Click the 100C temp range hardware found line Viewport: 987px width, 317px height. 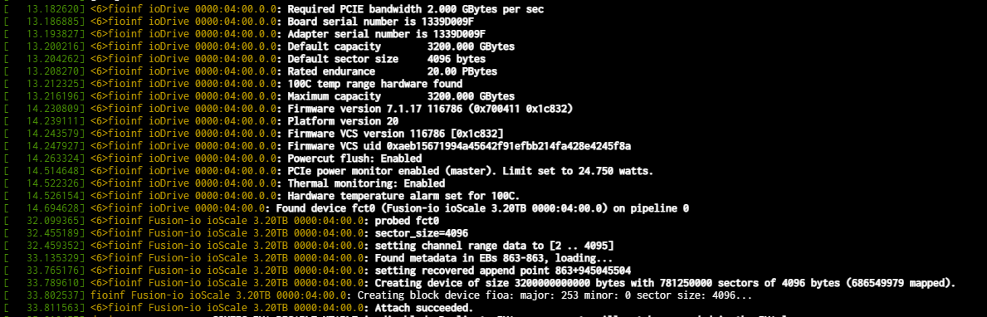click(233, 84)
